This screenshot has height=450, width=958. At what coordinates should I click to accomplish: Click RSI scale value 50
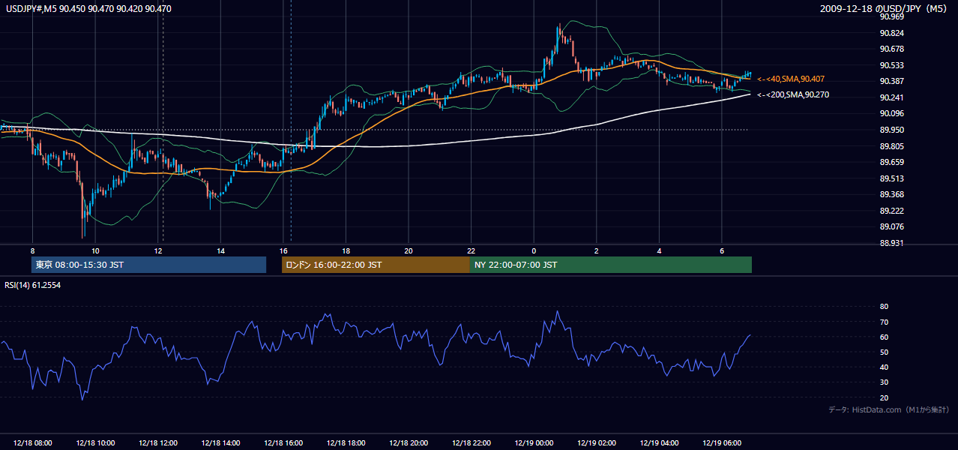click(x=884, y=352)
